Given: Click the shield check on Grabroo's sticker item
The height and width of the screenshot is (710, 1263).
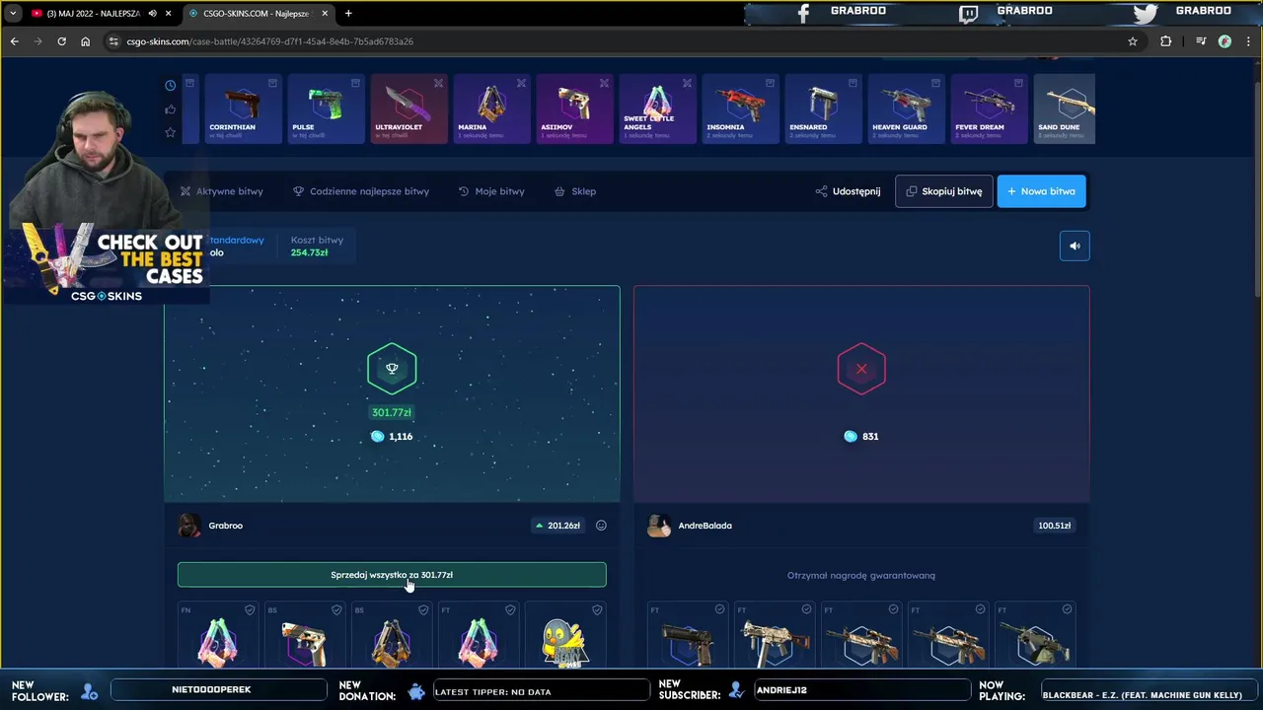Looking at the screenshot, I should [597, 610].
